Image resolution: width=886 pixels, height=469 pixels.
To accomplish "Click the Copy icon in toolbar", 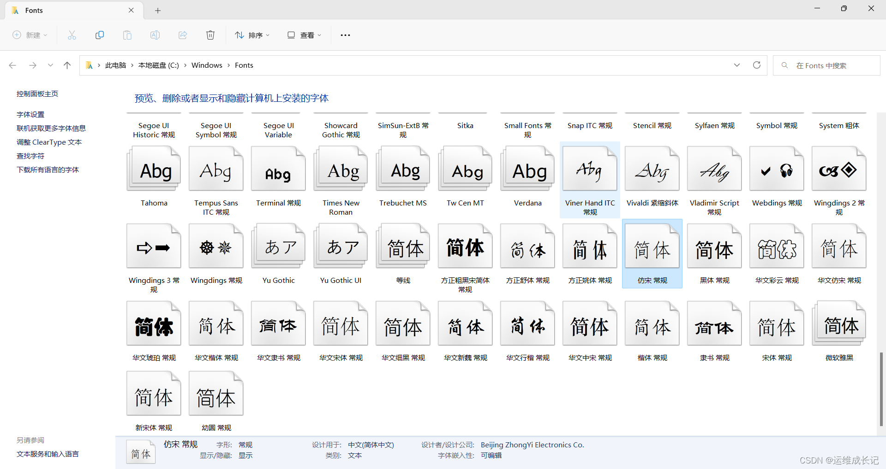I will tap(100, 35).
